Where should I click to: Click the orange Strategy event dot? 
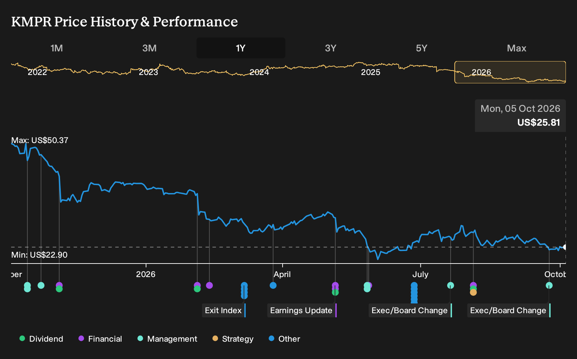[x=473, y=293]
